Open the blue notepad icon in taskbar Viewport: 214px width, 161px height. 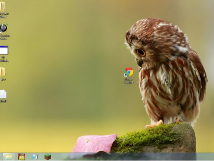[x=35, y=157]
